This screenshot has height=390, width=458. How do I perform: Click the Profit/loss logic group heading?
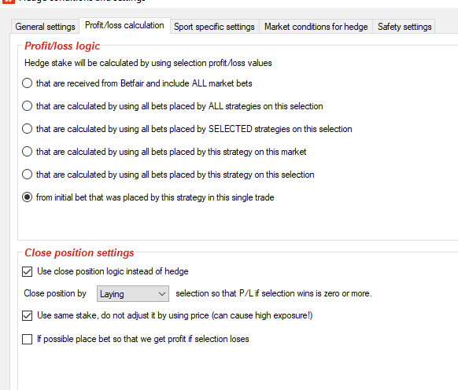point(62,46)
